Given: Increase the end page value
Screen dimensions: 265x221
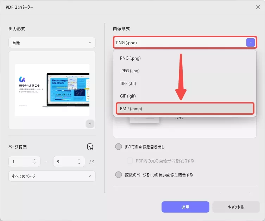Looking at the screenshot, I should (79, 160).
